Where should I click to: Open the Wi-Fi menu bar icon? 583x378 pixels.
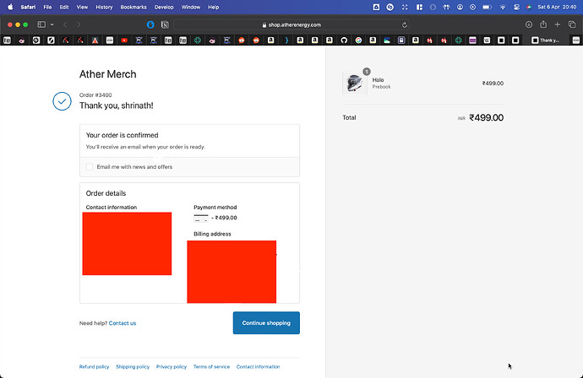[x=503, y=7]
